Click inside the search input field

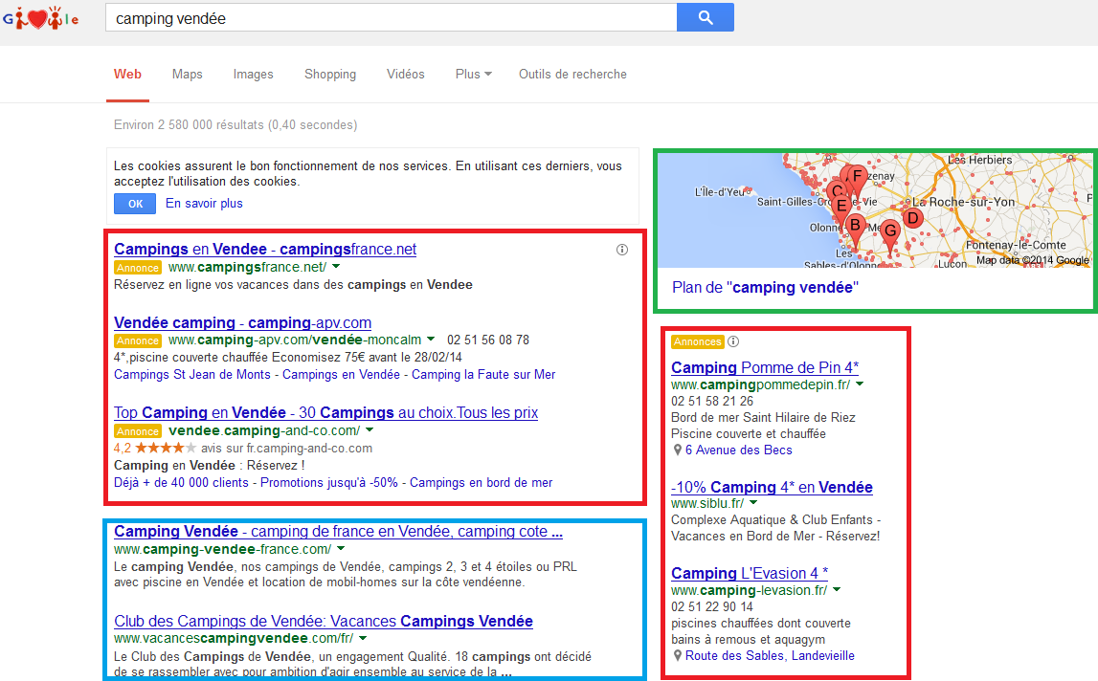point(383,17)
